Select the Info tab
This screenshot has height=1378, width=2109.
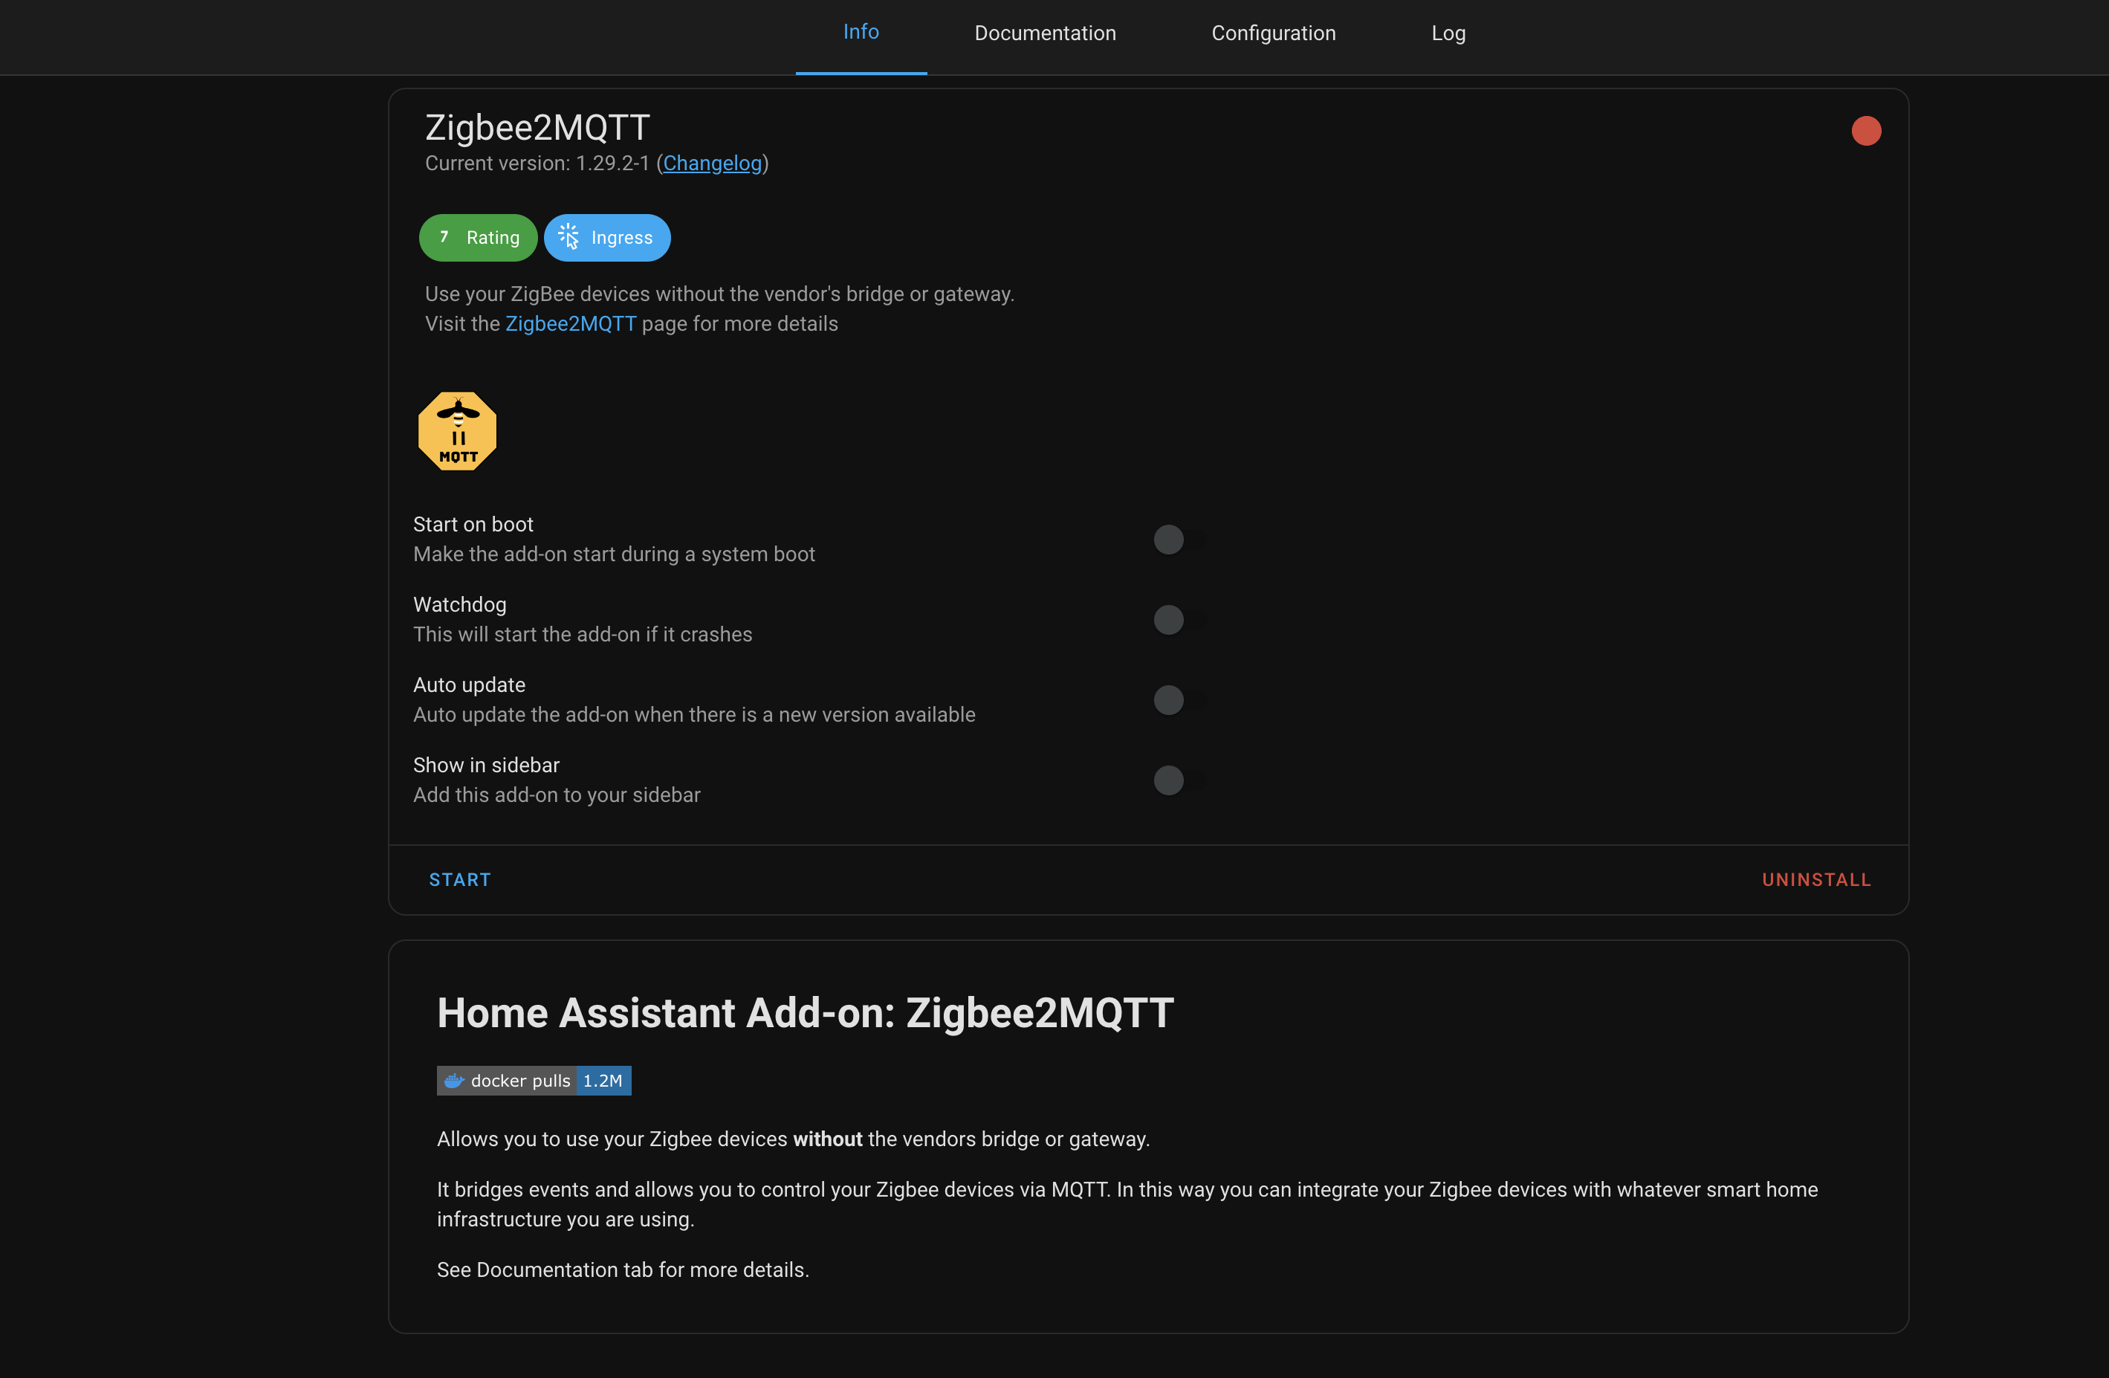tap(861, 33)
